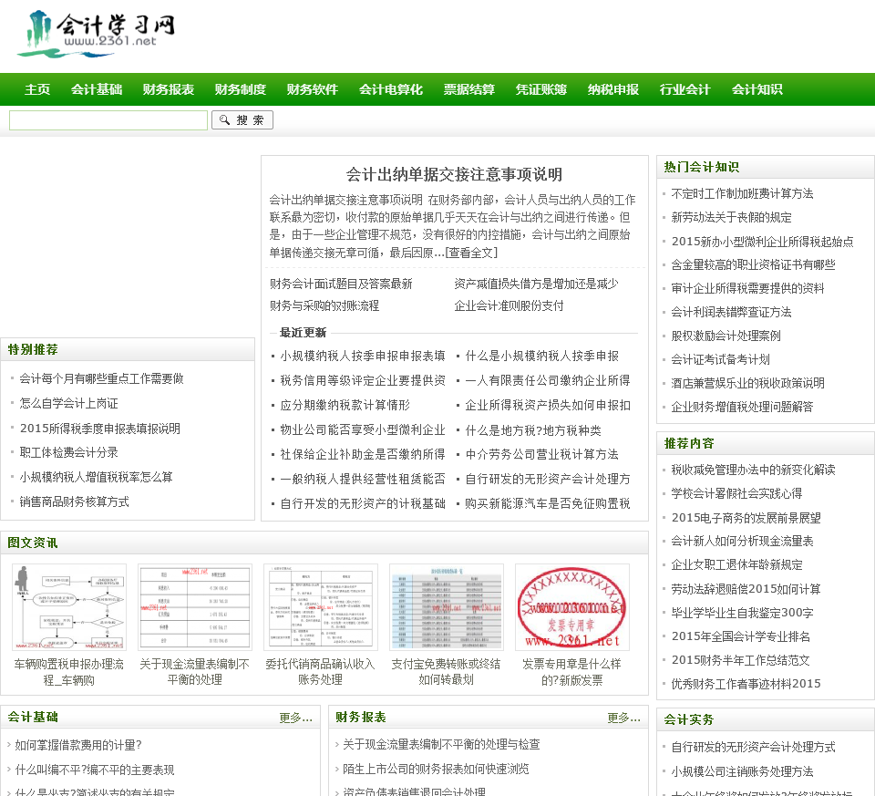Open 酒店兼营娱乐业的税收政策说明
The image size is (875, 796).
(747, 383)
